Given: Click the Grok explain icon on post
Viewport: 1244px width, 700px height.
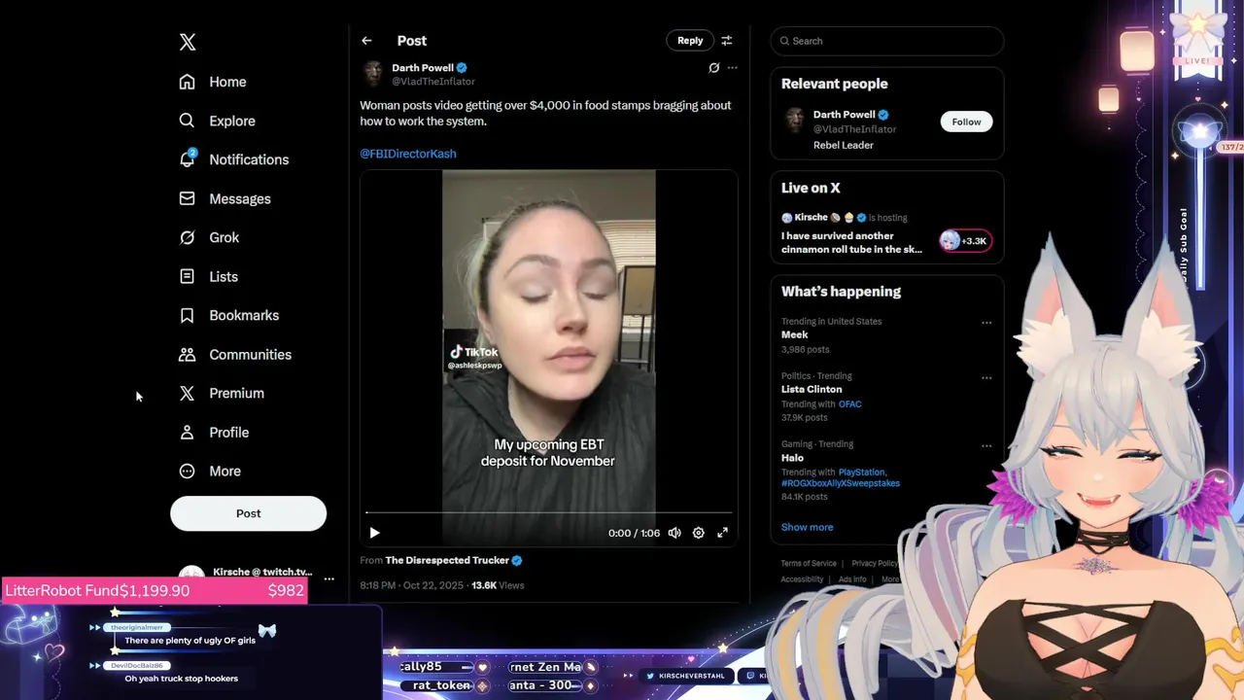Looking at the screenshot, I should tap(713, 68).
